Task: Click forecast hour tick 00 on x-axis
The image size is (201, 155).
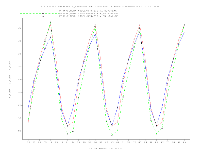Action: [28, 142]
